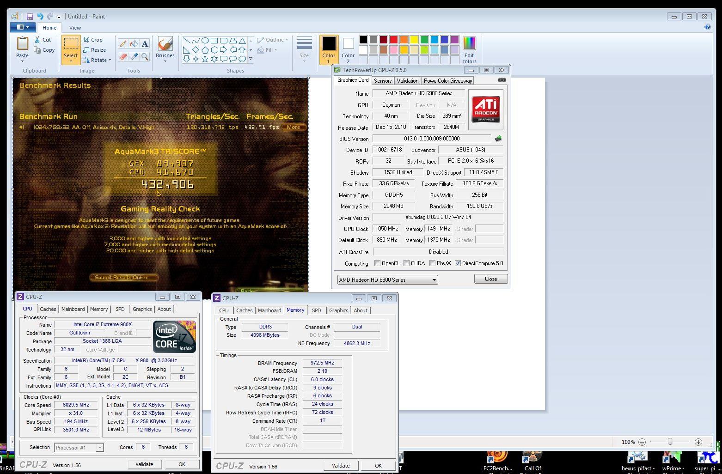722x474 pixels.
Task: Toggle the CUDA checkbox in GPU-Z
Action: click(407, 263)
